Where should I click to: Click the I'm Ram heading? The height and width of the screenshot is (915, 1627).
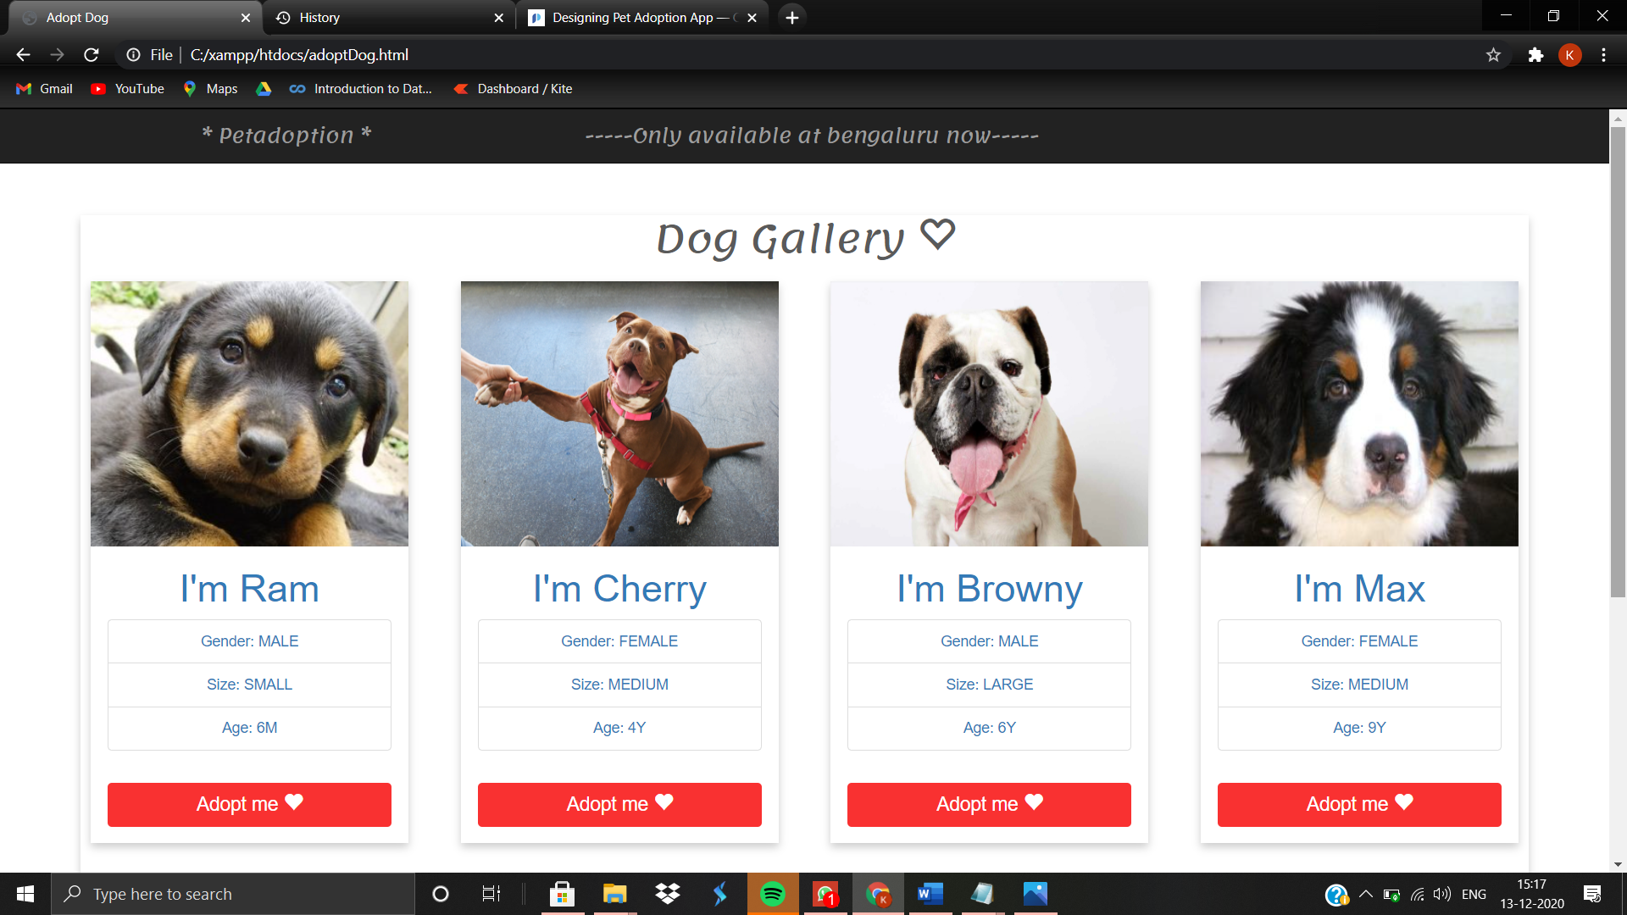coord(249,589)
